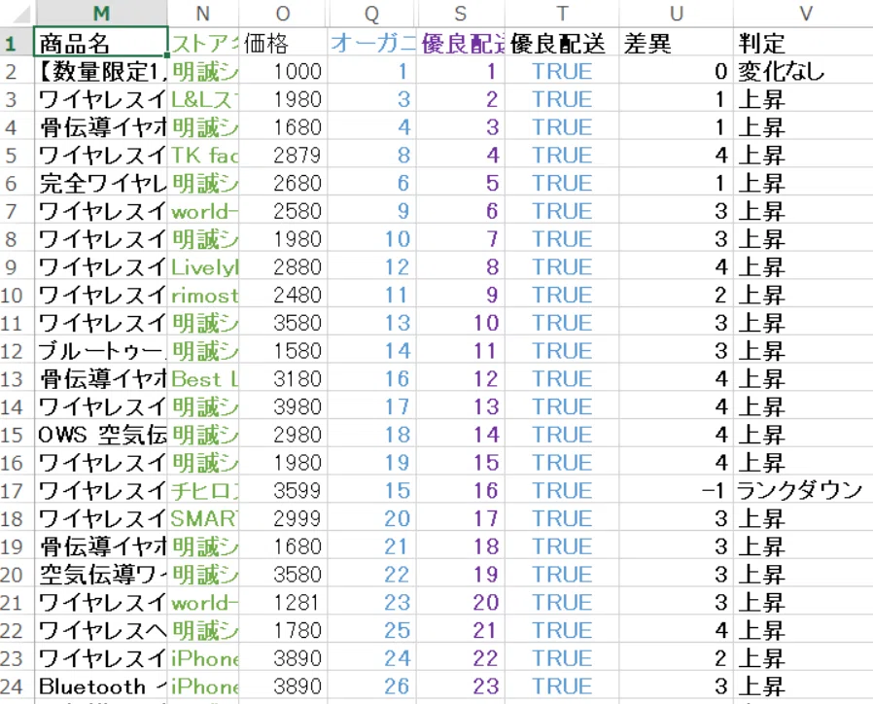Select the TRUE cell in row 2
Screen dimensions: 873x704
(562, 71)
